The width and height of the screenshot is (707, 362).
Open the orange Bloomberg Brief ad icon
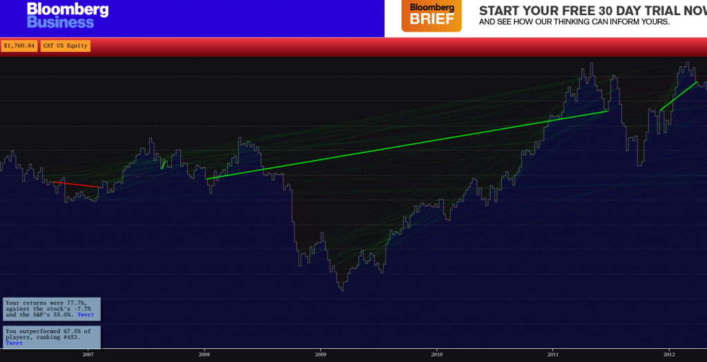[x=432, y=16]
